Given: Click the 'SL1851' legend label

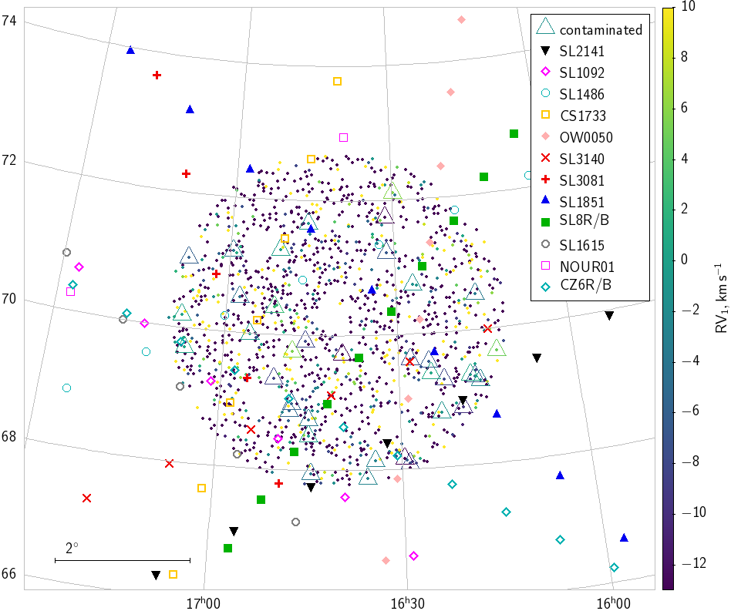Looking at the screenshot, I should [582, 202].
